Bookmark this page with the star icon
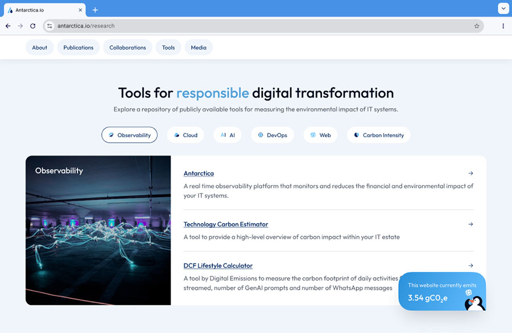 476,26
